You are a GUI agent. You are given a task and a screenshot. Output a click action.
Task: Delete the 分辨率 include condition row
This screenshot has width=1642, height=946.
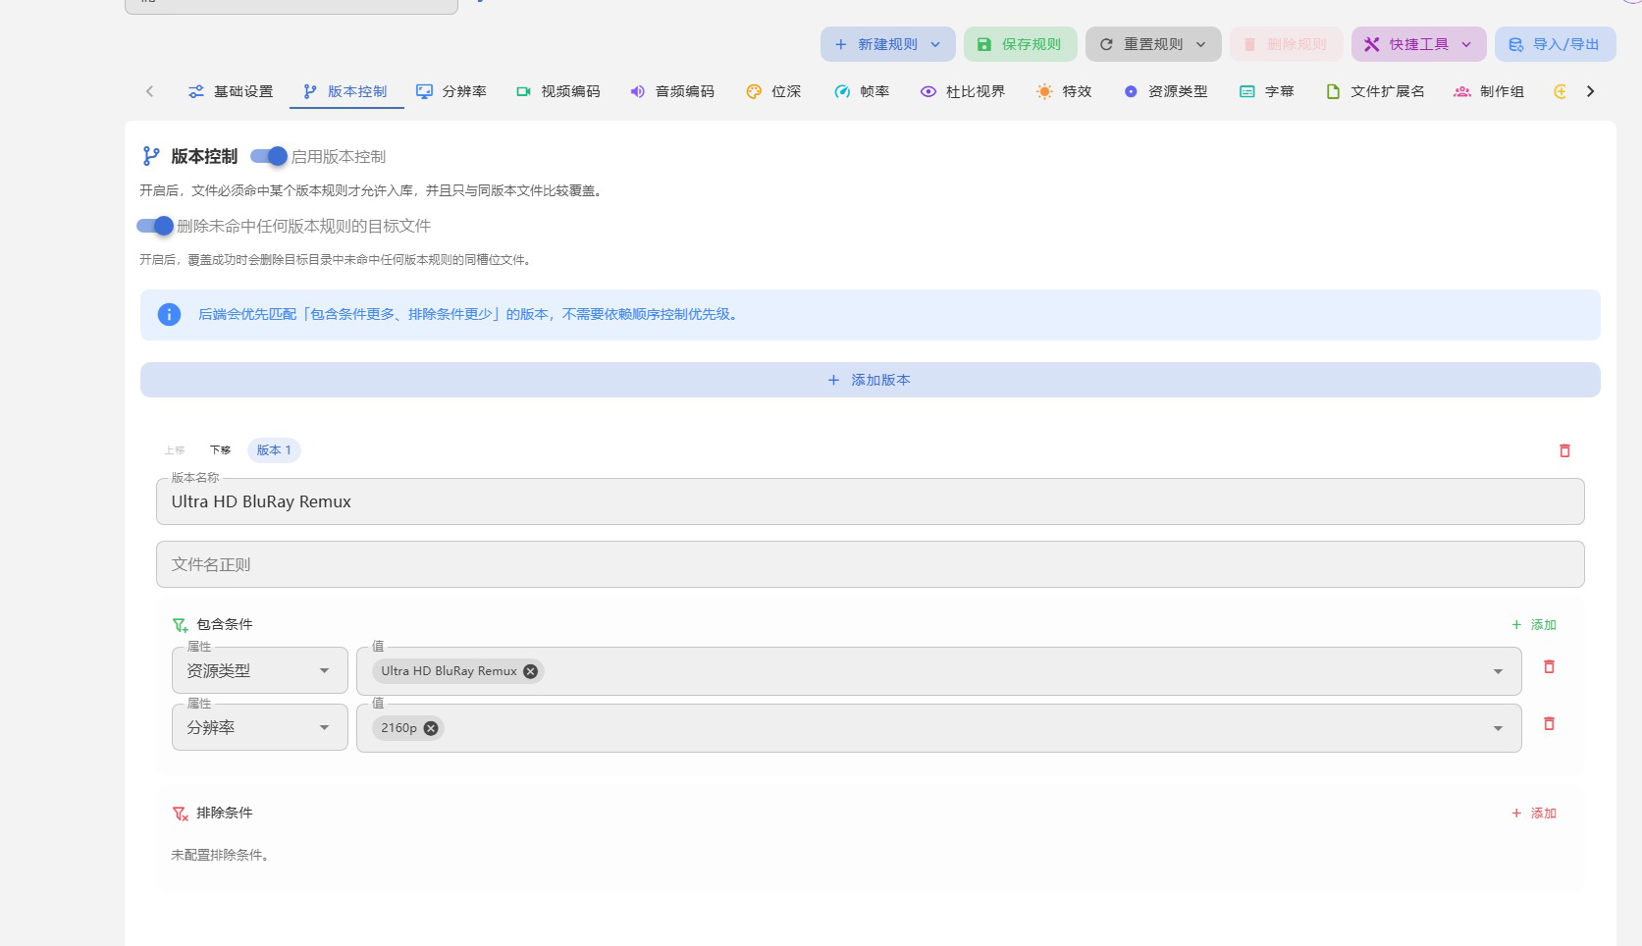tap(1549, 724)
